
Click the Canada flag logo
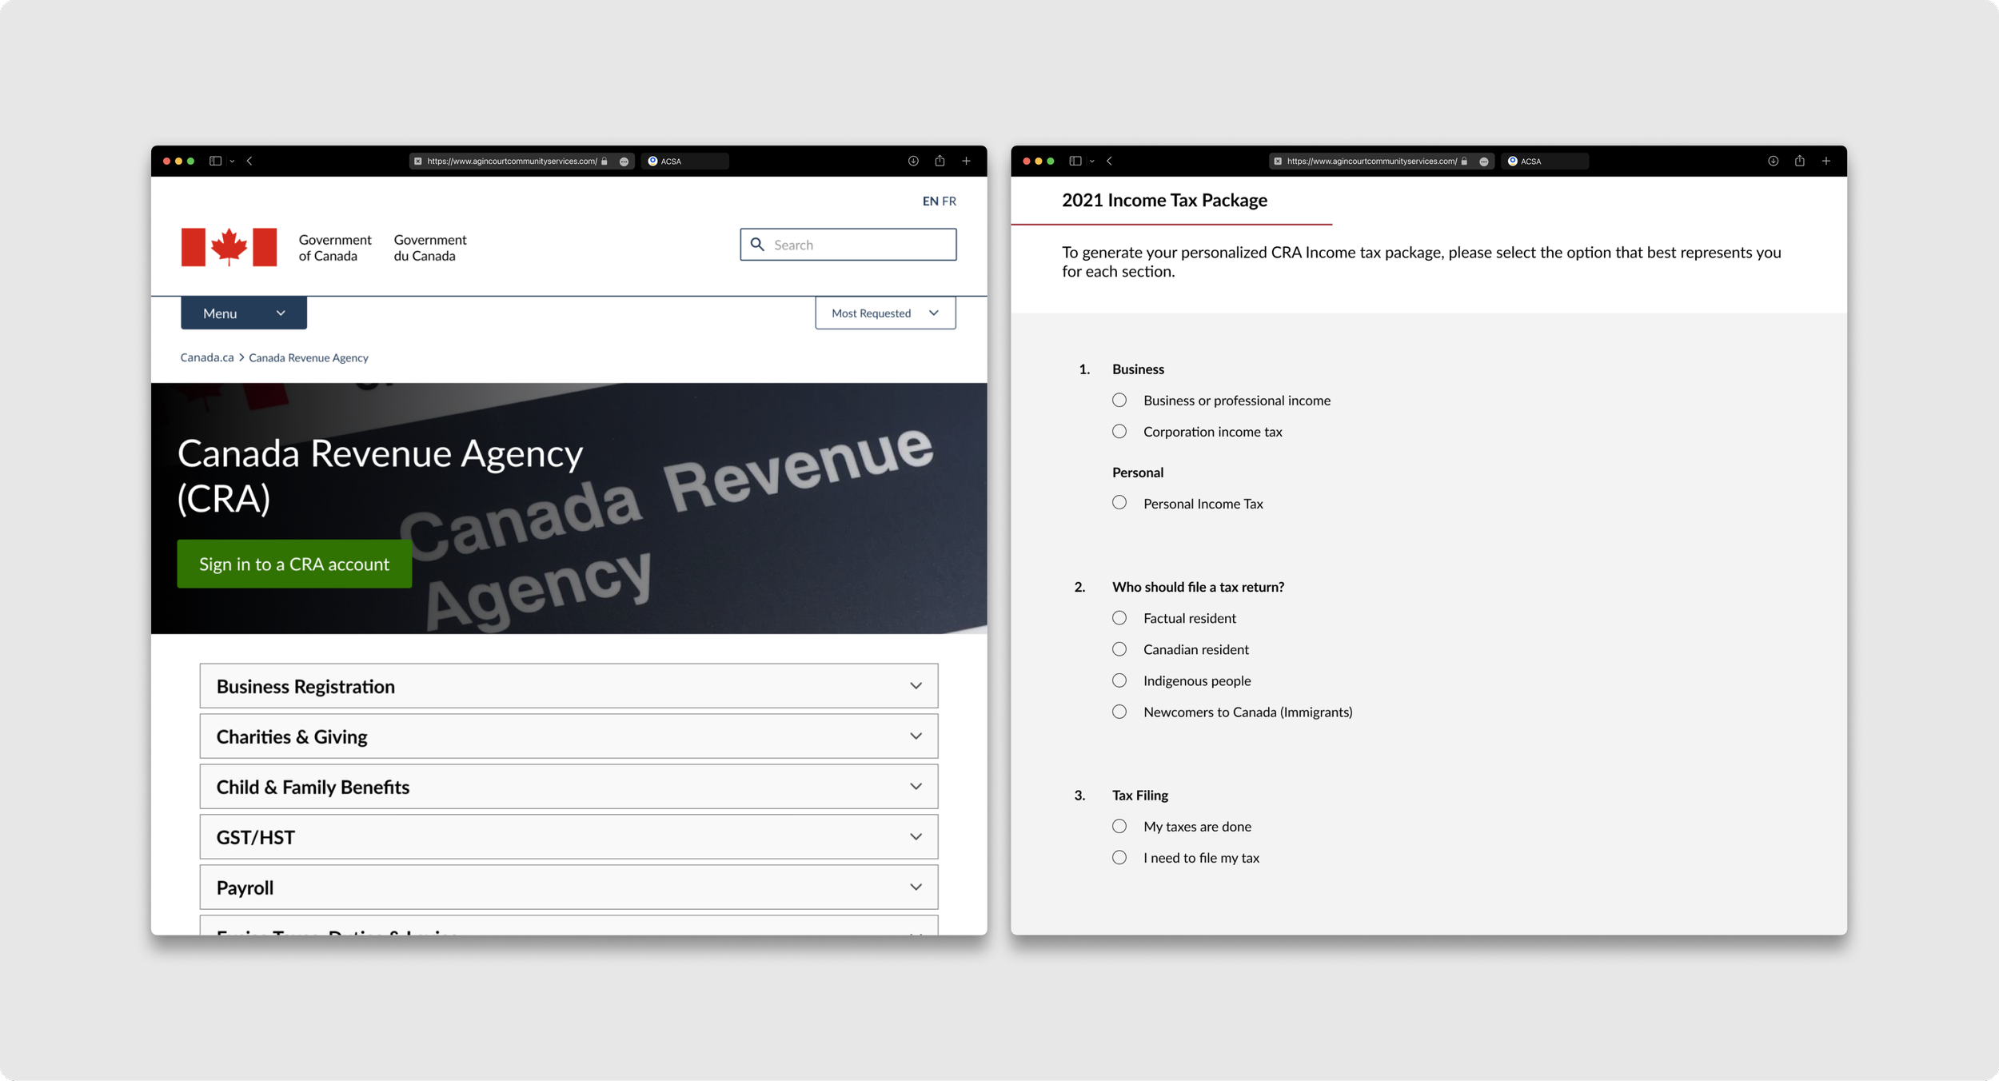(229, 247)
